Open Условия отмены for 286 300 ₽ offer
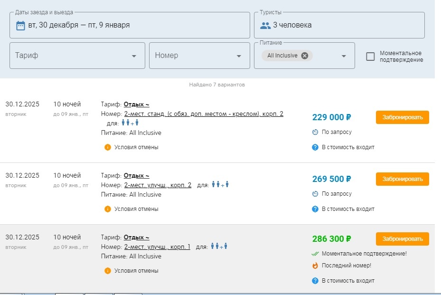 (x=136, y=270)
